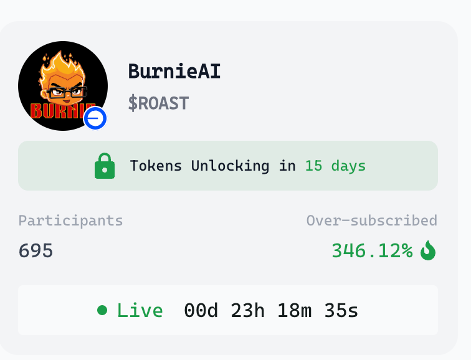
Task: Click the 35s seconds segment of the timer
Action: [x=341, y=310]
